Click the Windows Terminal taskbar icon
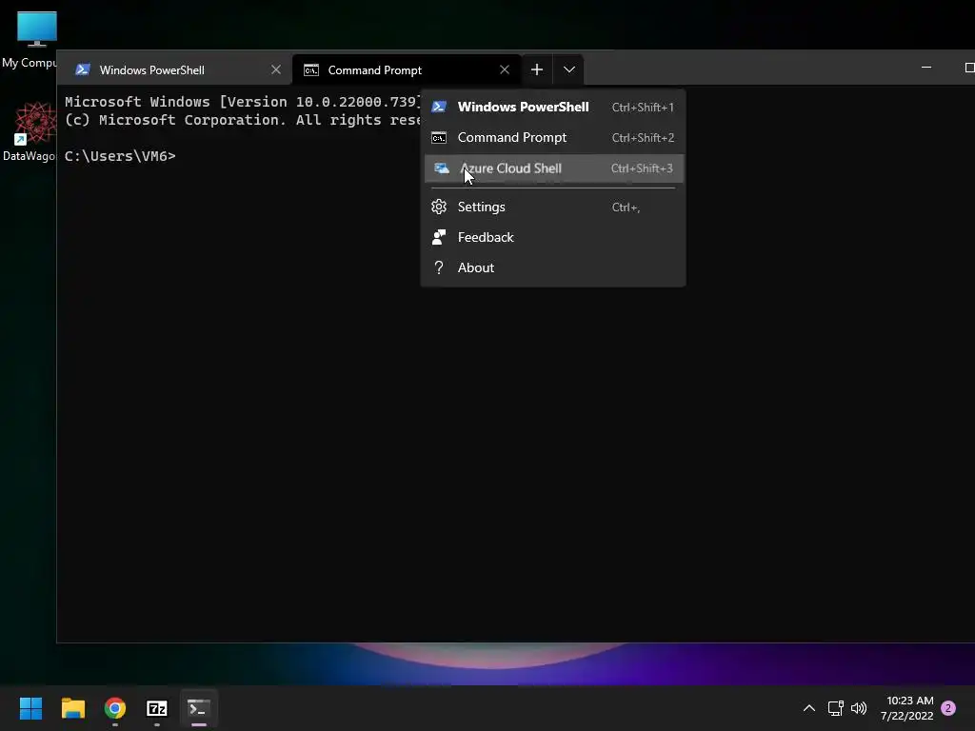The height and width of the screenshot is (731, 975). 199,708
